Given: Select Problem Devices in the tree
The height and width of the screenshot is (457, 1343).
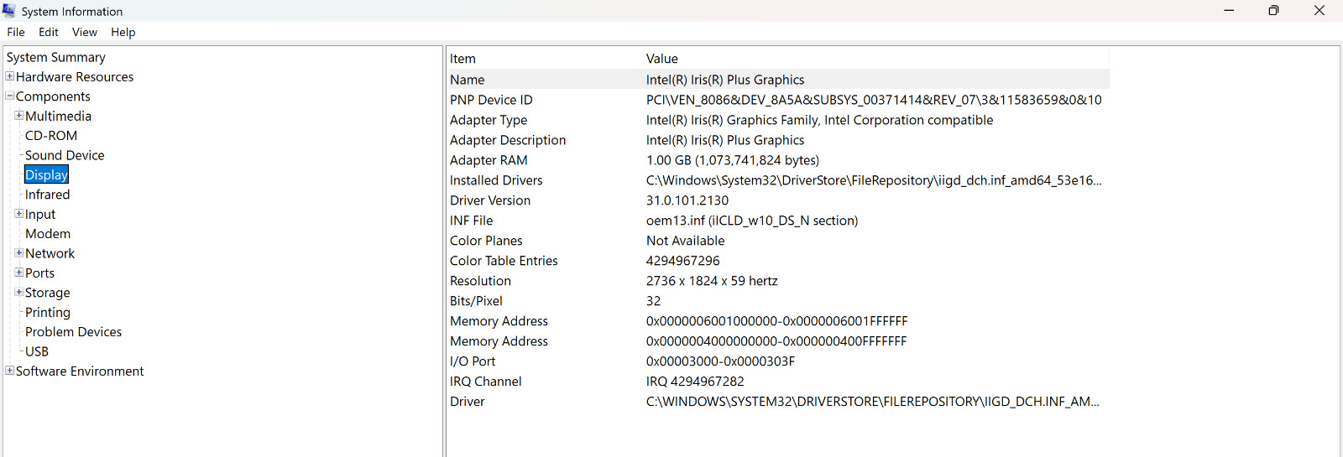Looking at the screenshot, I should point(73,332).
